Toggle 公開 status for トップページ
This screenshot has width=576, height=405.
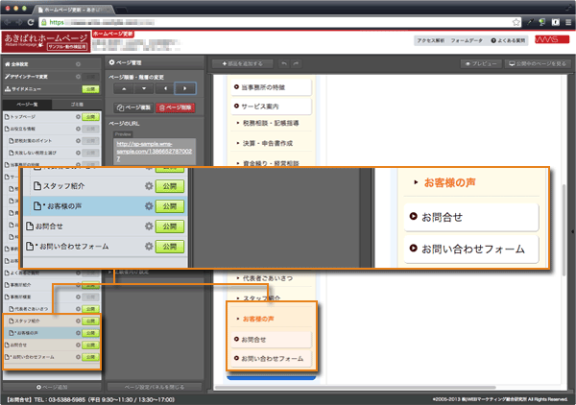89,116
